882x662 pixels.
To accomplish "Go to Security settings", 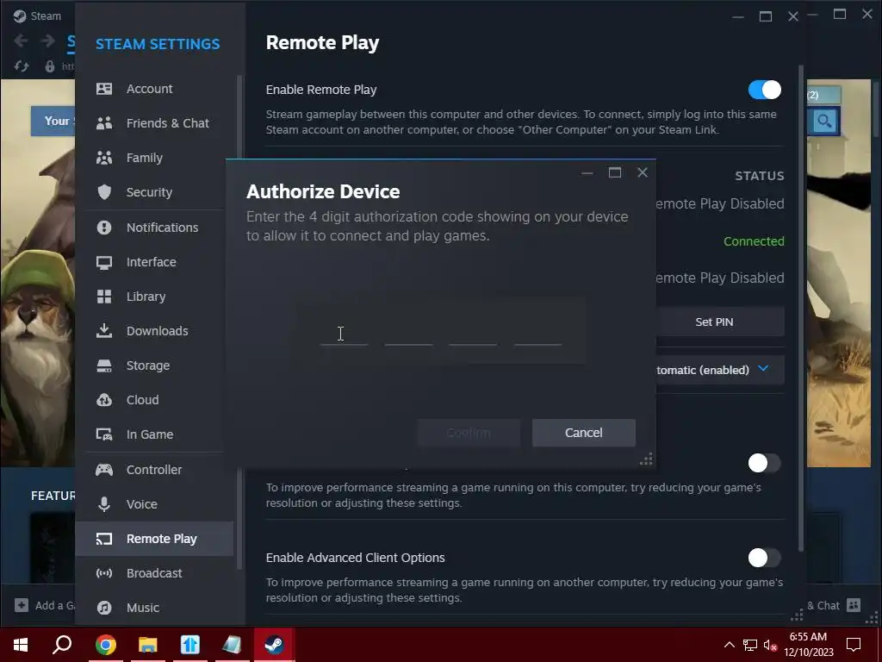I will (154, 192).
